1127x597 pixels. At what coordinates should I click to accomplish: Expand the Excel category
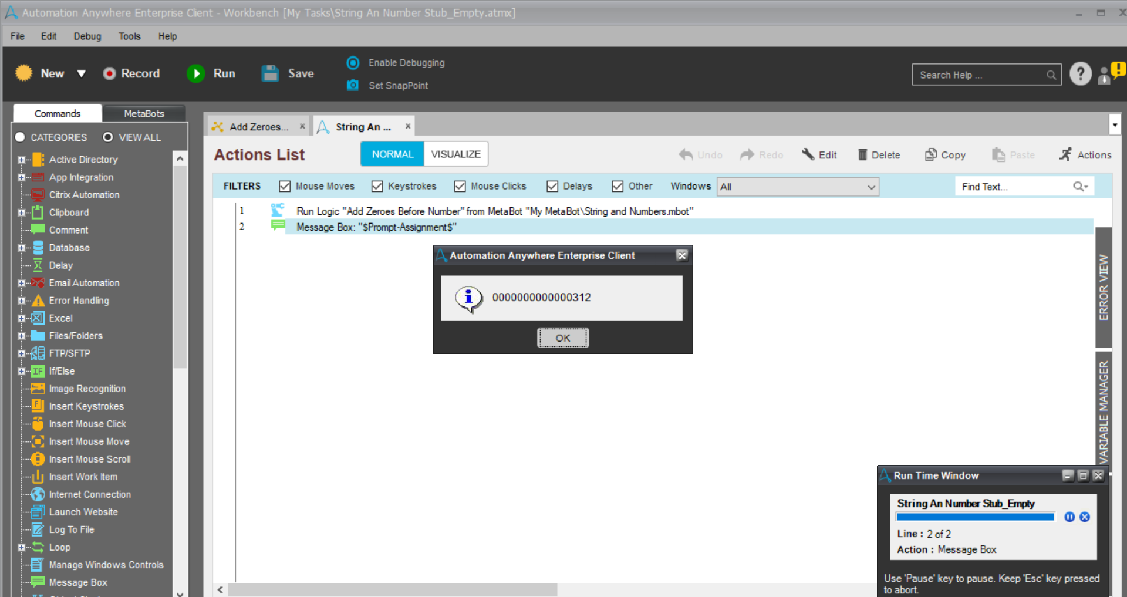pyautogui.click(x=22, y=318)
